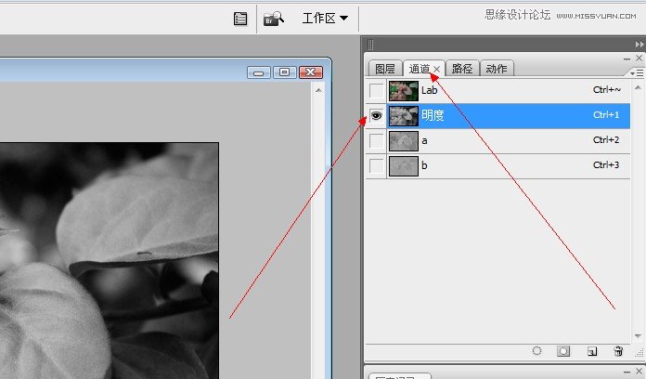Save selection as channel icon

coord(563,351)
